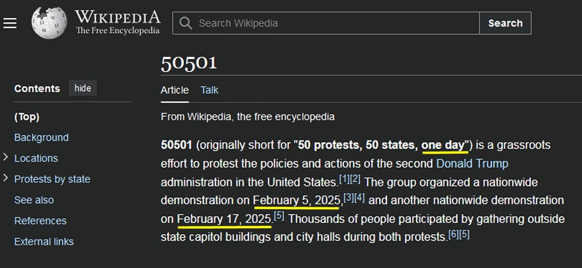The image size is (582, 268).
Task: Expand the Protests by state chevron
Action: click(x=5, y=178)
